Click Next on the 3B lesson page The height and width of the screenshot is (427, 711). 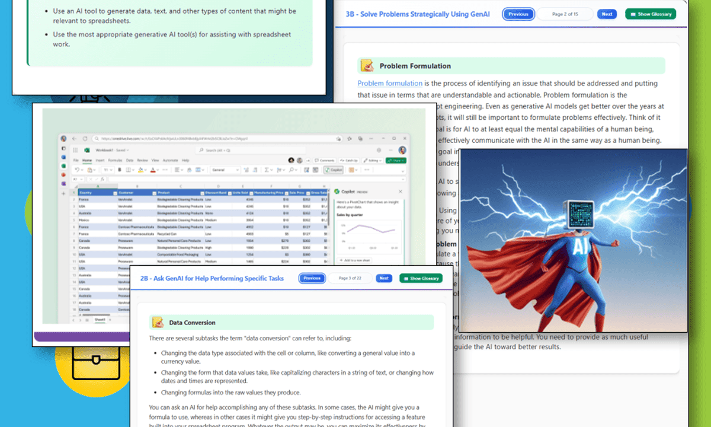607,14
